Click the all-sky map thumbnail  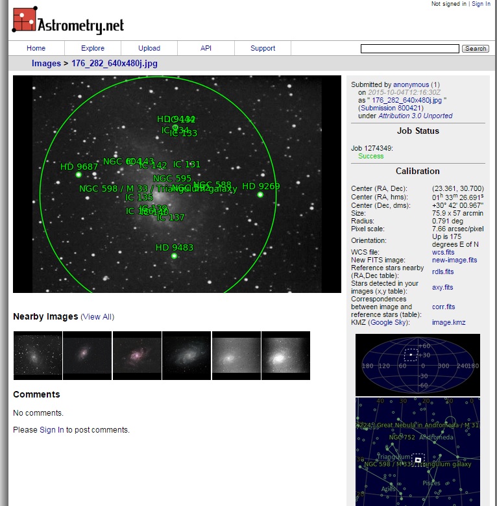coord(417,364)
